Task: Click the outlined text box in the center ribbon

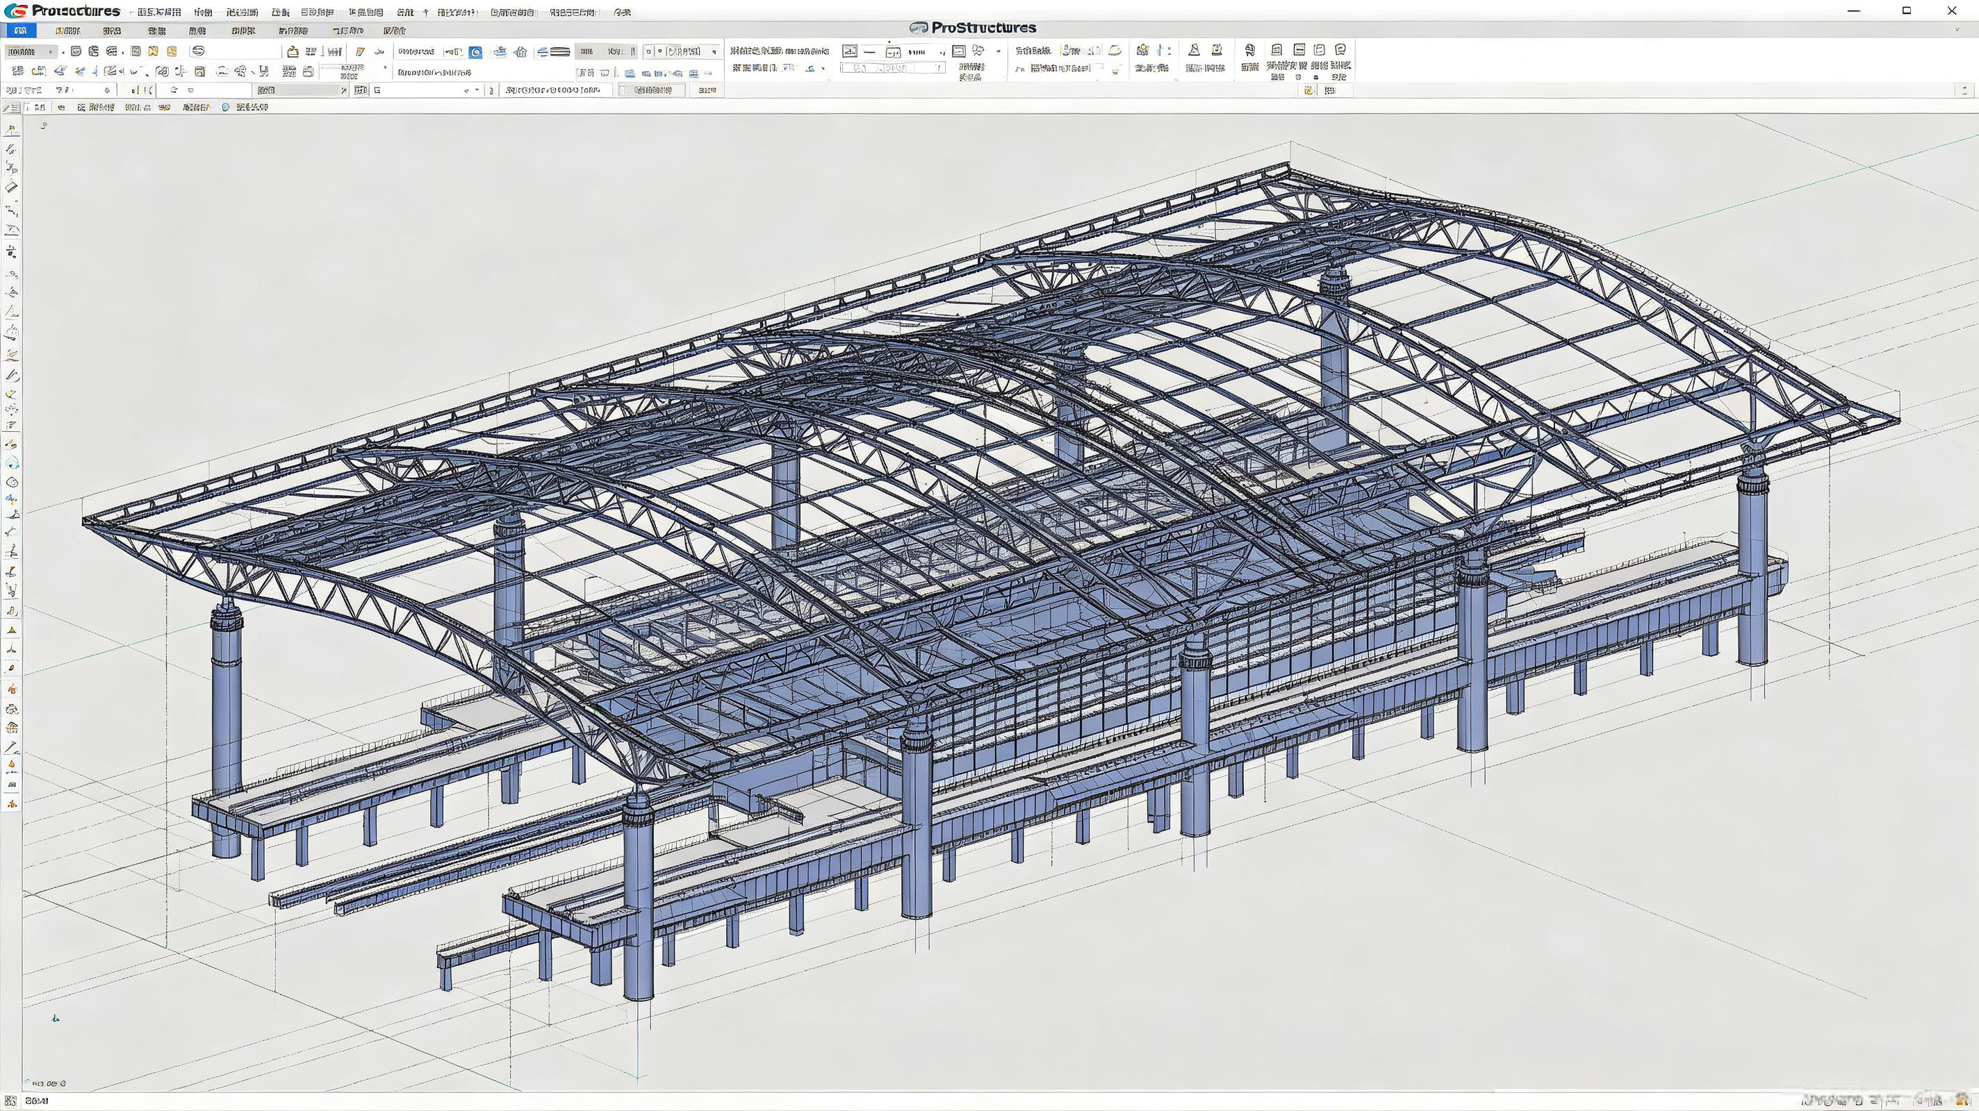Action: click(x=892, y=68)
